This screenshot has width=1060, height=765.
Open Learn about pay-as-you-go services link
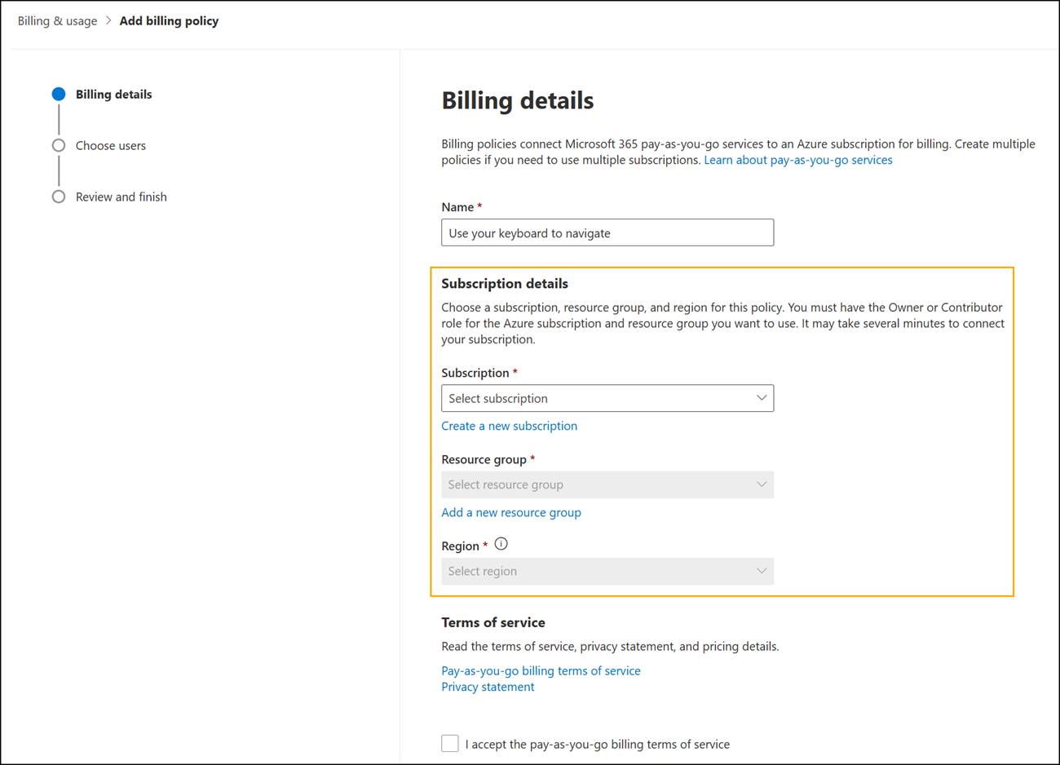797,160
